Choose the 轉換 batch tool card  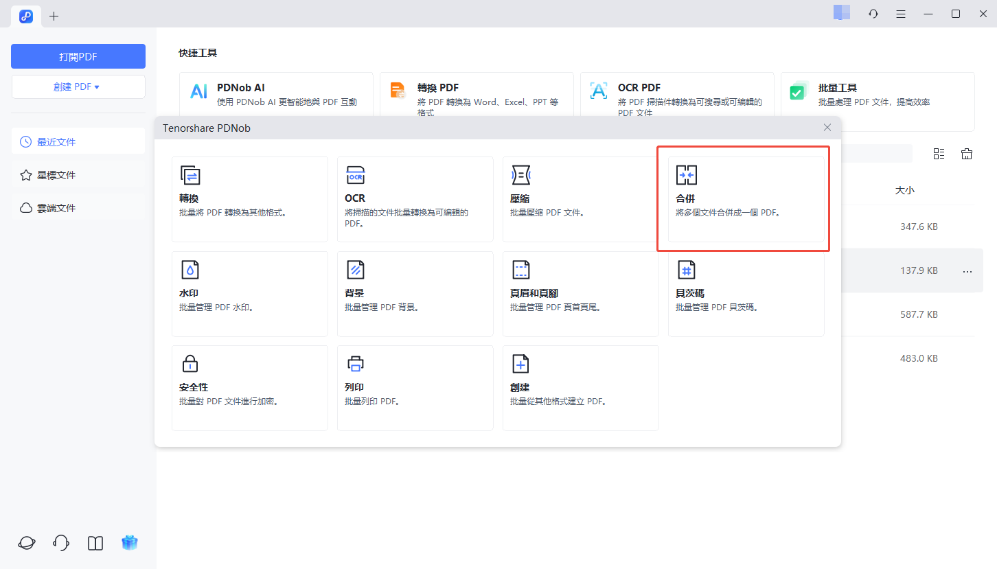[x=250, y=199]
